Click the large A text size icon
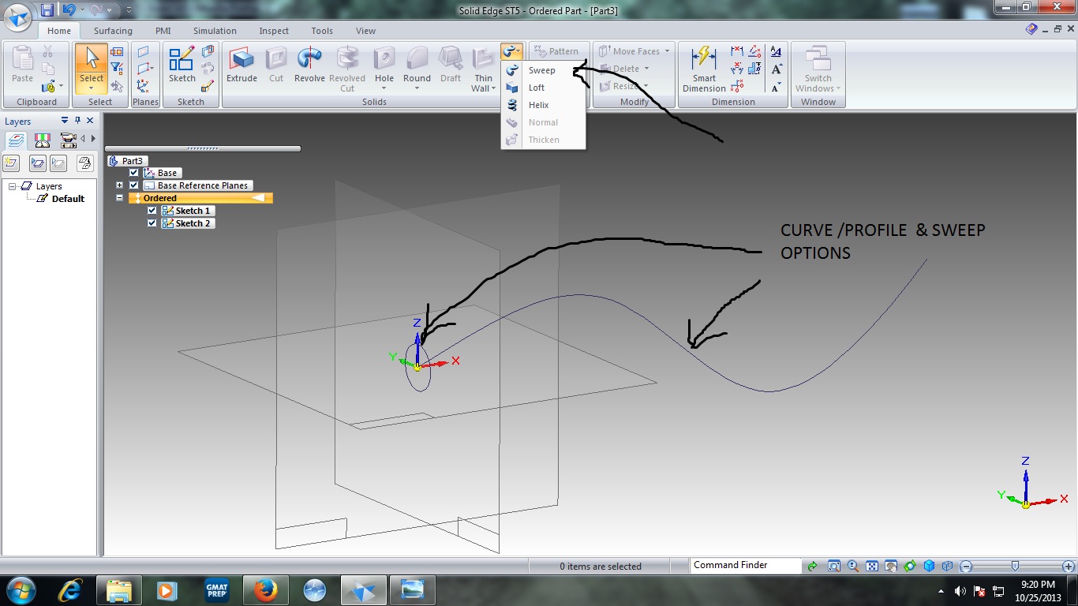 click(x=777, y=69)
